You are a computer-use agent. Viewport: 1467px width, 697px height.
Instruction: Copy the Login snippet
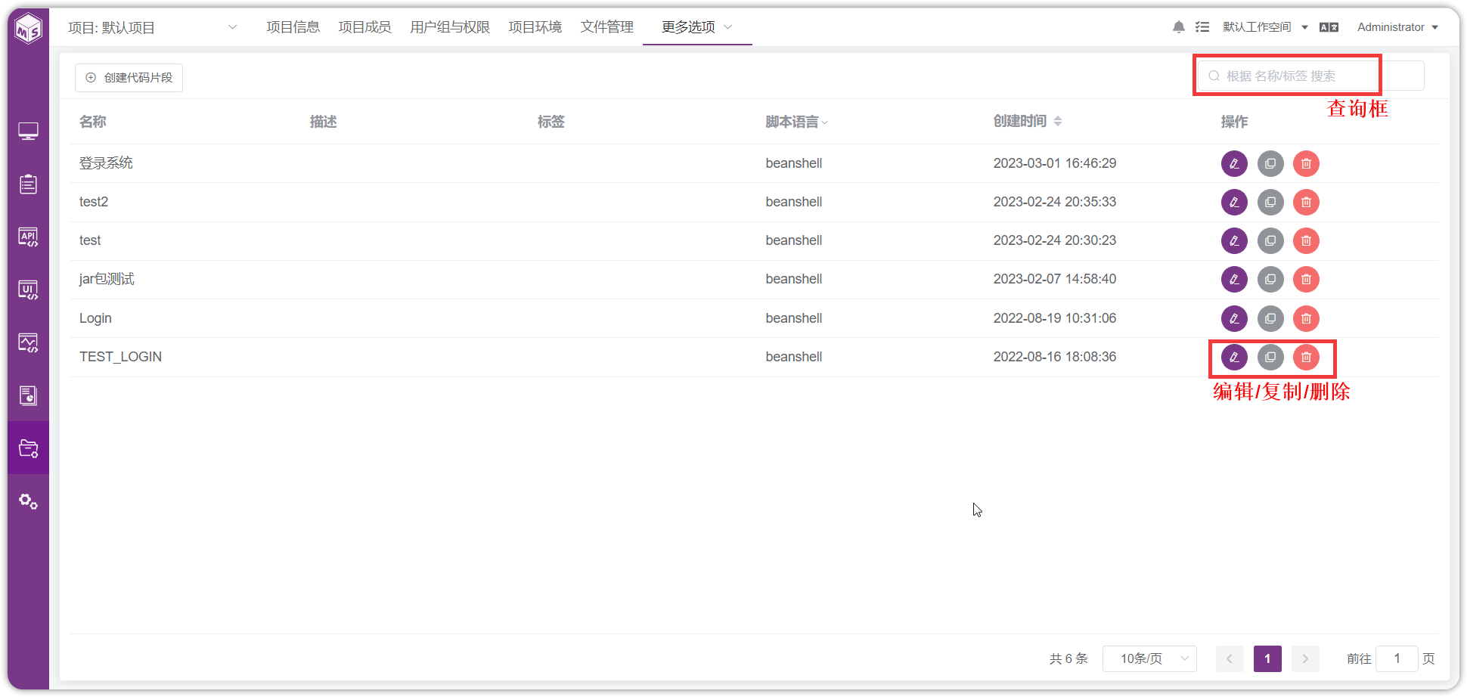tap(1270, 318)
